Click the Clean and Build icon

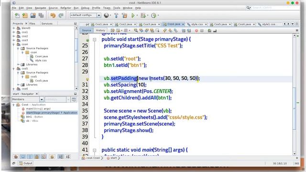tap(124, 15)
